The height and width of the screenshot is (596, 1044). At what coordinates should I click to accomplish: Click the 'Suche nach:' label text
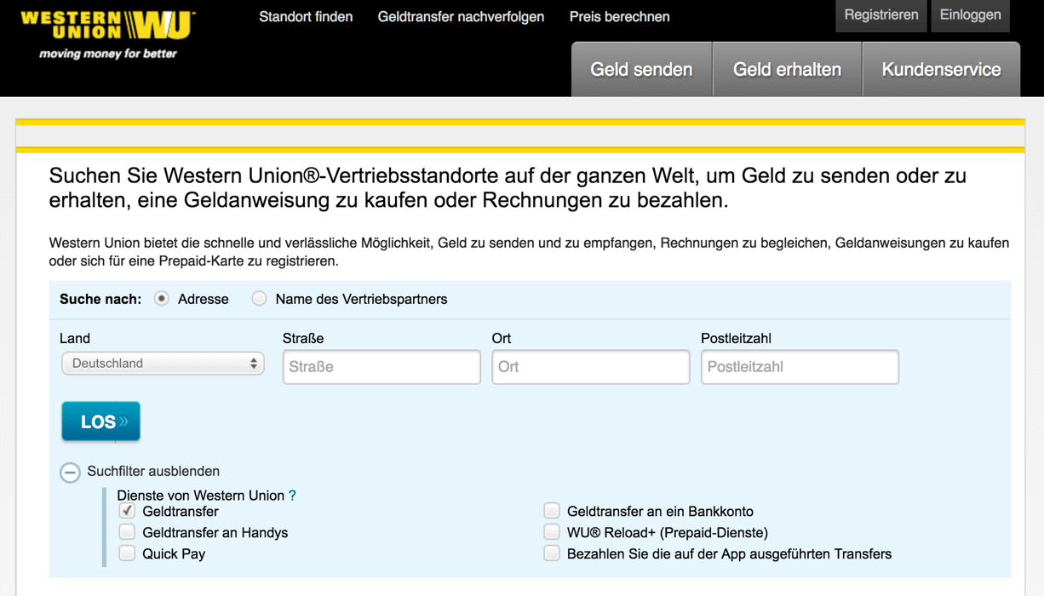[x=100, y=300]
